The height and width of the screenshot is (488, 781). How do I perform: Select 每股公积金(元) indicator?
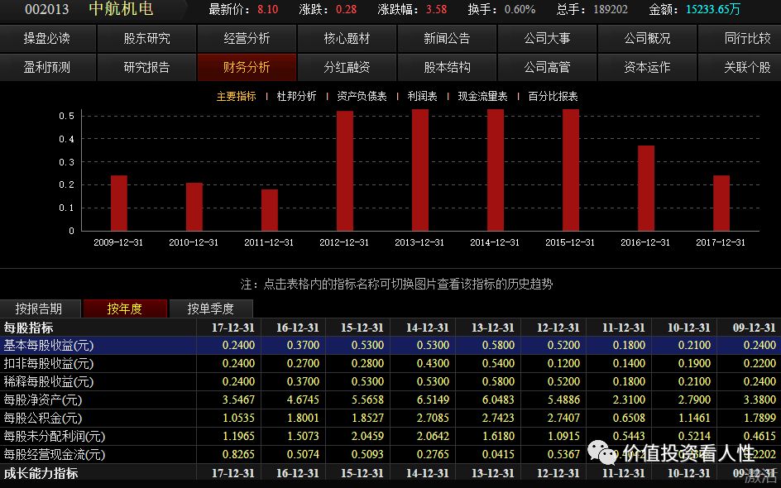43,418
